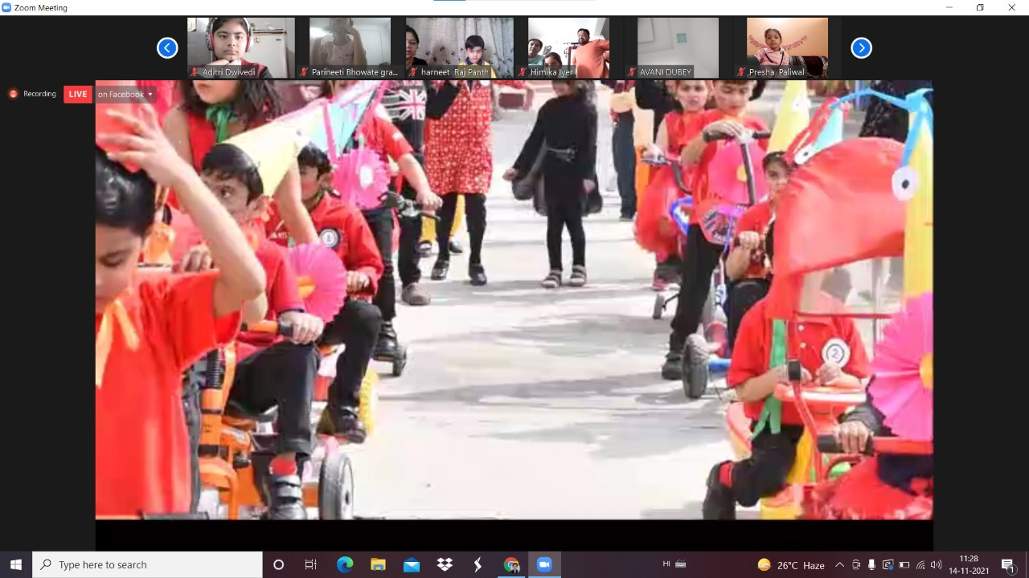Go to previous participants page arrow

click(167, 48)
